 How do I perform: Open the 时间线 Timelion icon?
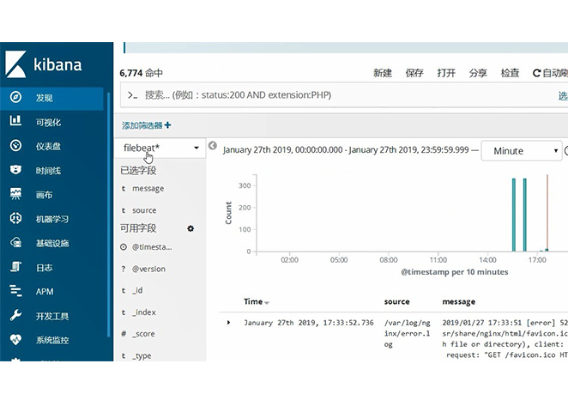(x=15, y=171)
